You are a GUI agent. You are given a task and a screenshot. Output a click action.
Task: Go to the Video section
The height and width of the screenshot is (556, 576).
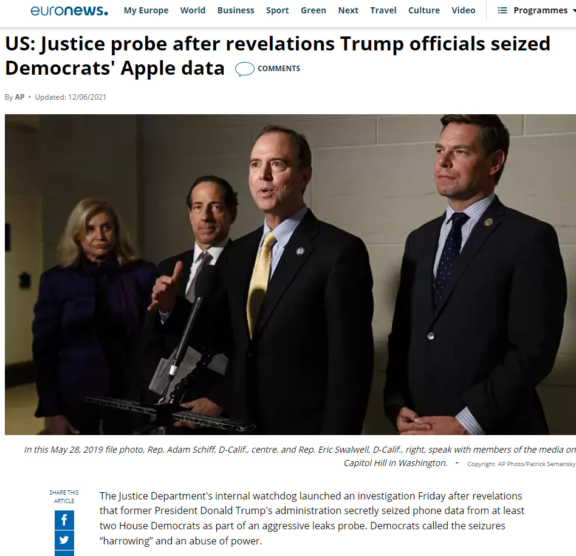click(464, 10)
